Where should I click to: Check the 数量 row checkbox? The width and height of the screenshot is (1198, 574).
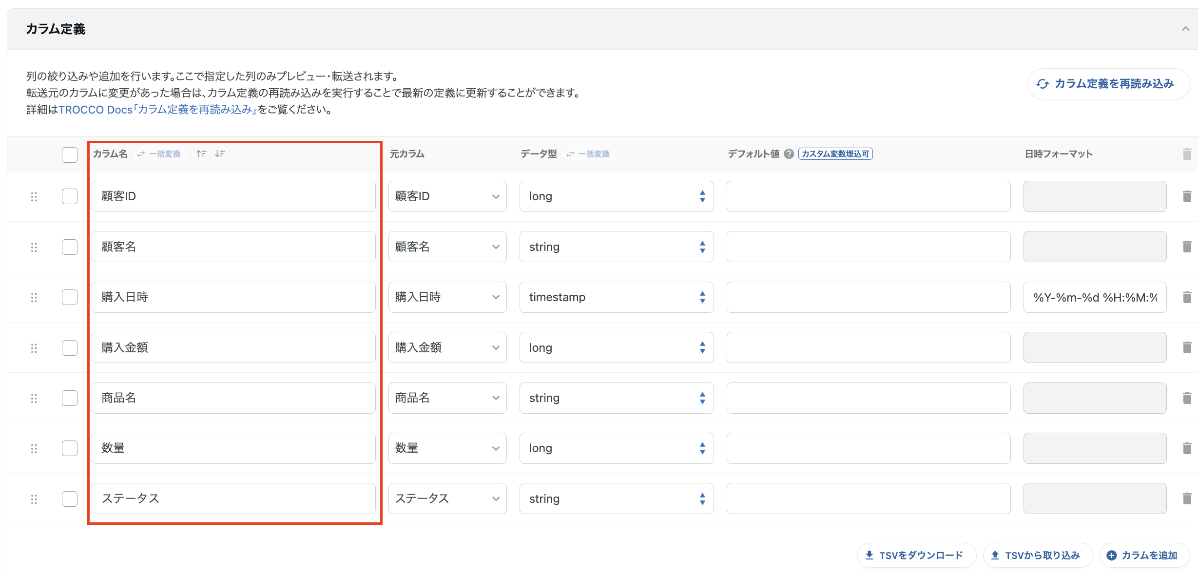pyautogui.click(x=70, y=448)
